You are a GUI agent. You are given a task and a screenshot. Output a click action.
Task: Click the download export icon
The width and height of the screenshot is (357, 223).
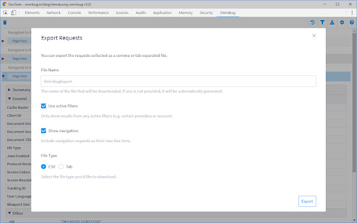click(x=332, y=22)
